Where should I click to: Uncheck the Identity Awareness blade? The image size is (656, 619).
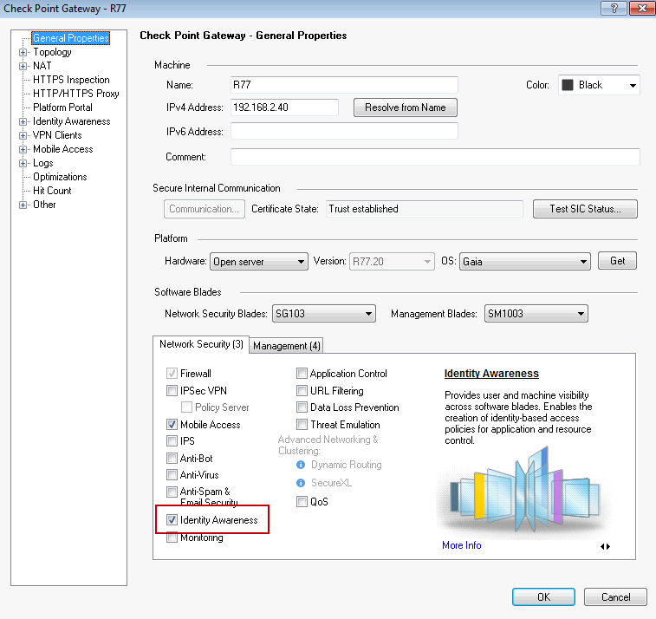click(172, 520)
